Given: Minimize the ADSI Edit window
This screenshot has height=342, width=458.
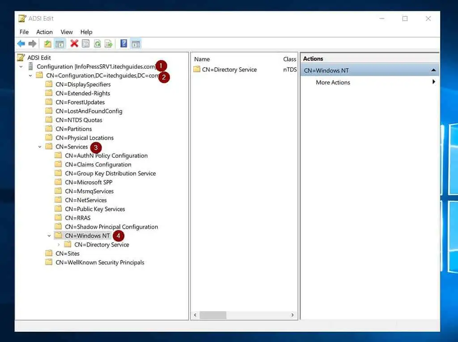Looking at the screenshot, I should pyautogui.click(x=382, y=18).
